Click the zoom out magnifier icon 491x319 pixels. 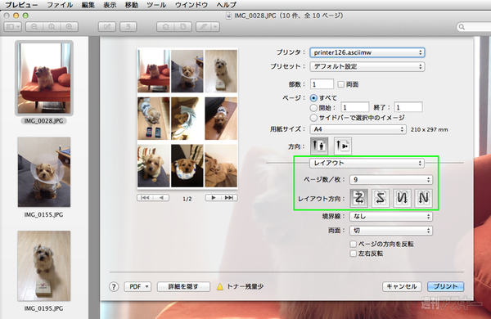tap(34, 27)
